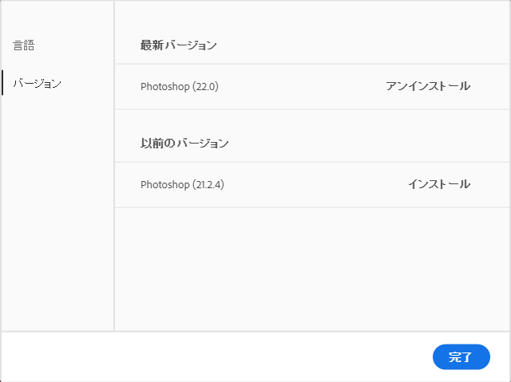511x382 pixels.
Task: Click empty sidebar space above 言語
Action: pos(57,18)
